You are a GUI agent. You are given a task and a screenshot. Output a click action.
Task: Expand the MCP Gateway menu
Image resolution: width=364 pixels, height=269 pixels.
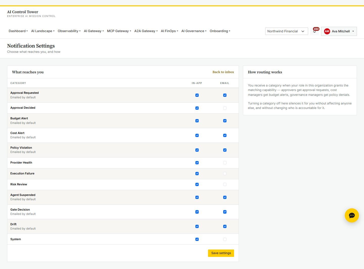pos(119,31)
